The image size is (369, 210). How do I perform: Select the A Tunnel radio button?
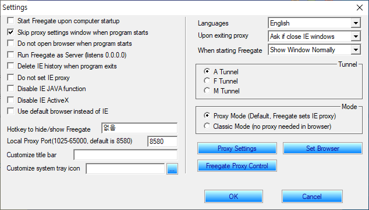point(207,71)
